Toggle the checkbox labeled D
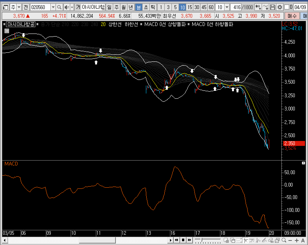The image size is (308, 245). click(x=287, y=7)
